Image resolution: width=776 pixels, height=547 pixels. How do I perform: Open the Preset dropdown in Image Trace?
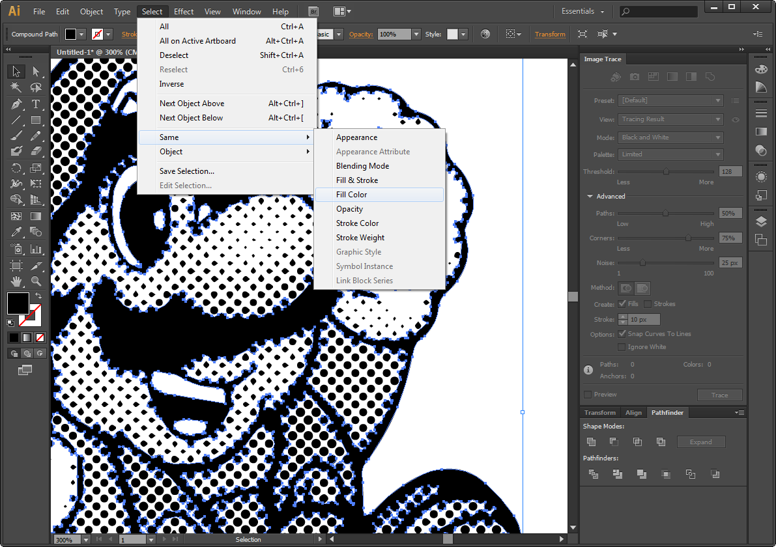670,100
